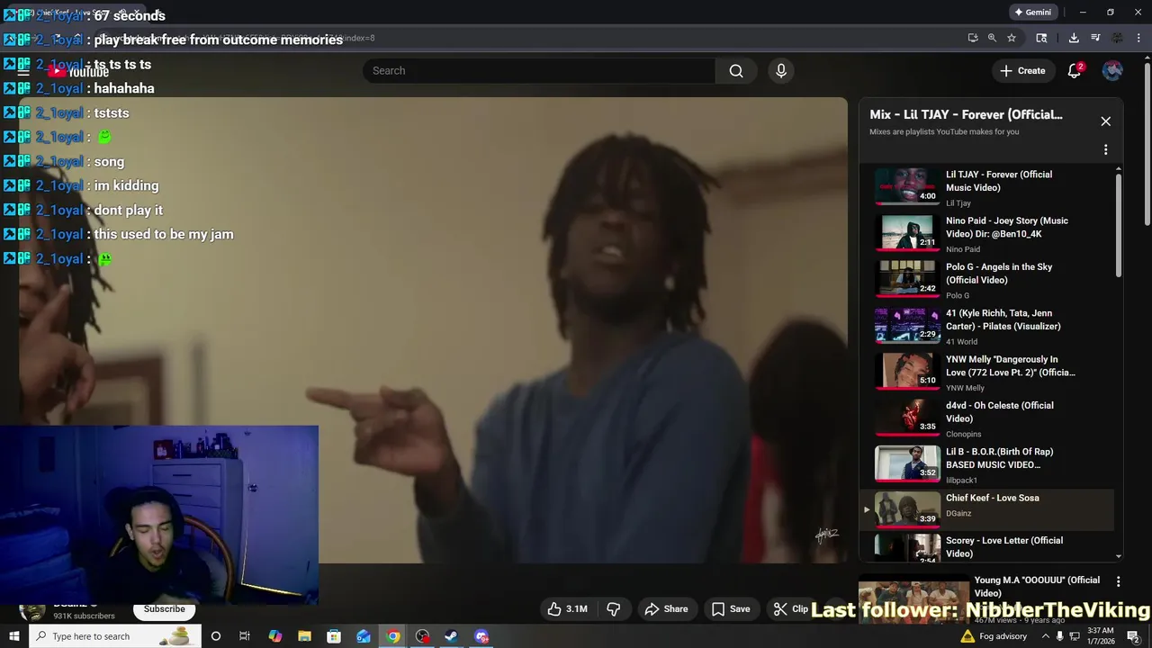The width and height of the screenshot is (1152, 648).
Task: Click 'Polo G - Angels in the Sky' title
Action: tap(999, 274)
